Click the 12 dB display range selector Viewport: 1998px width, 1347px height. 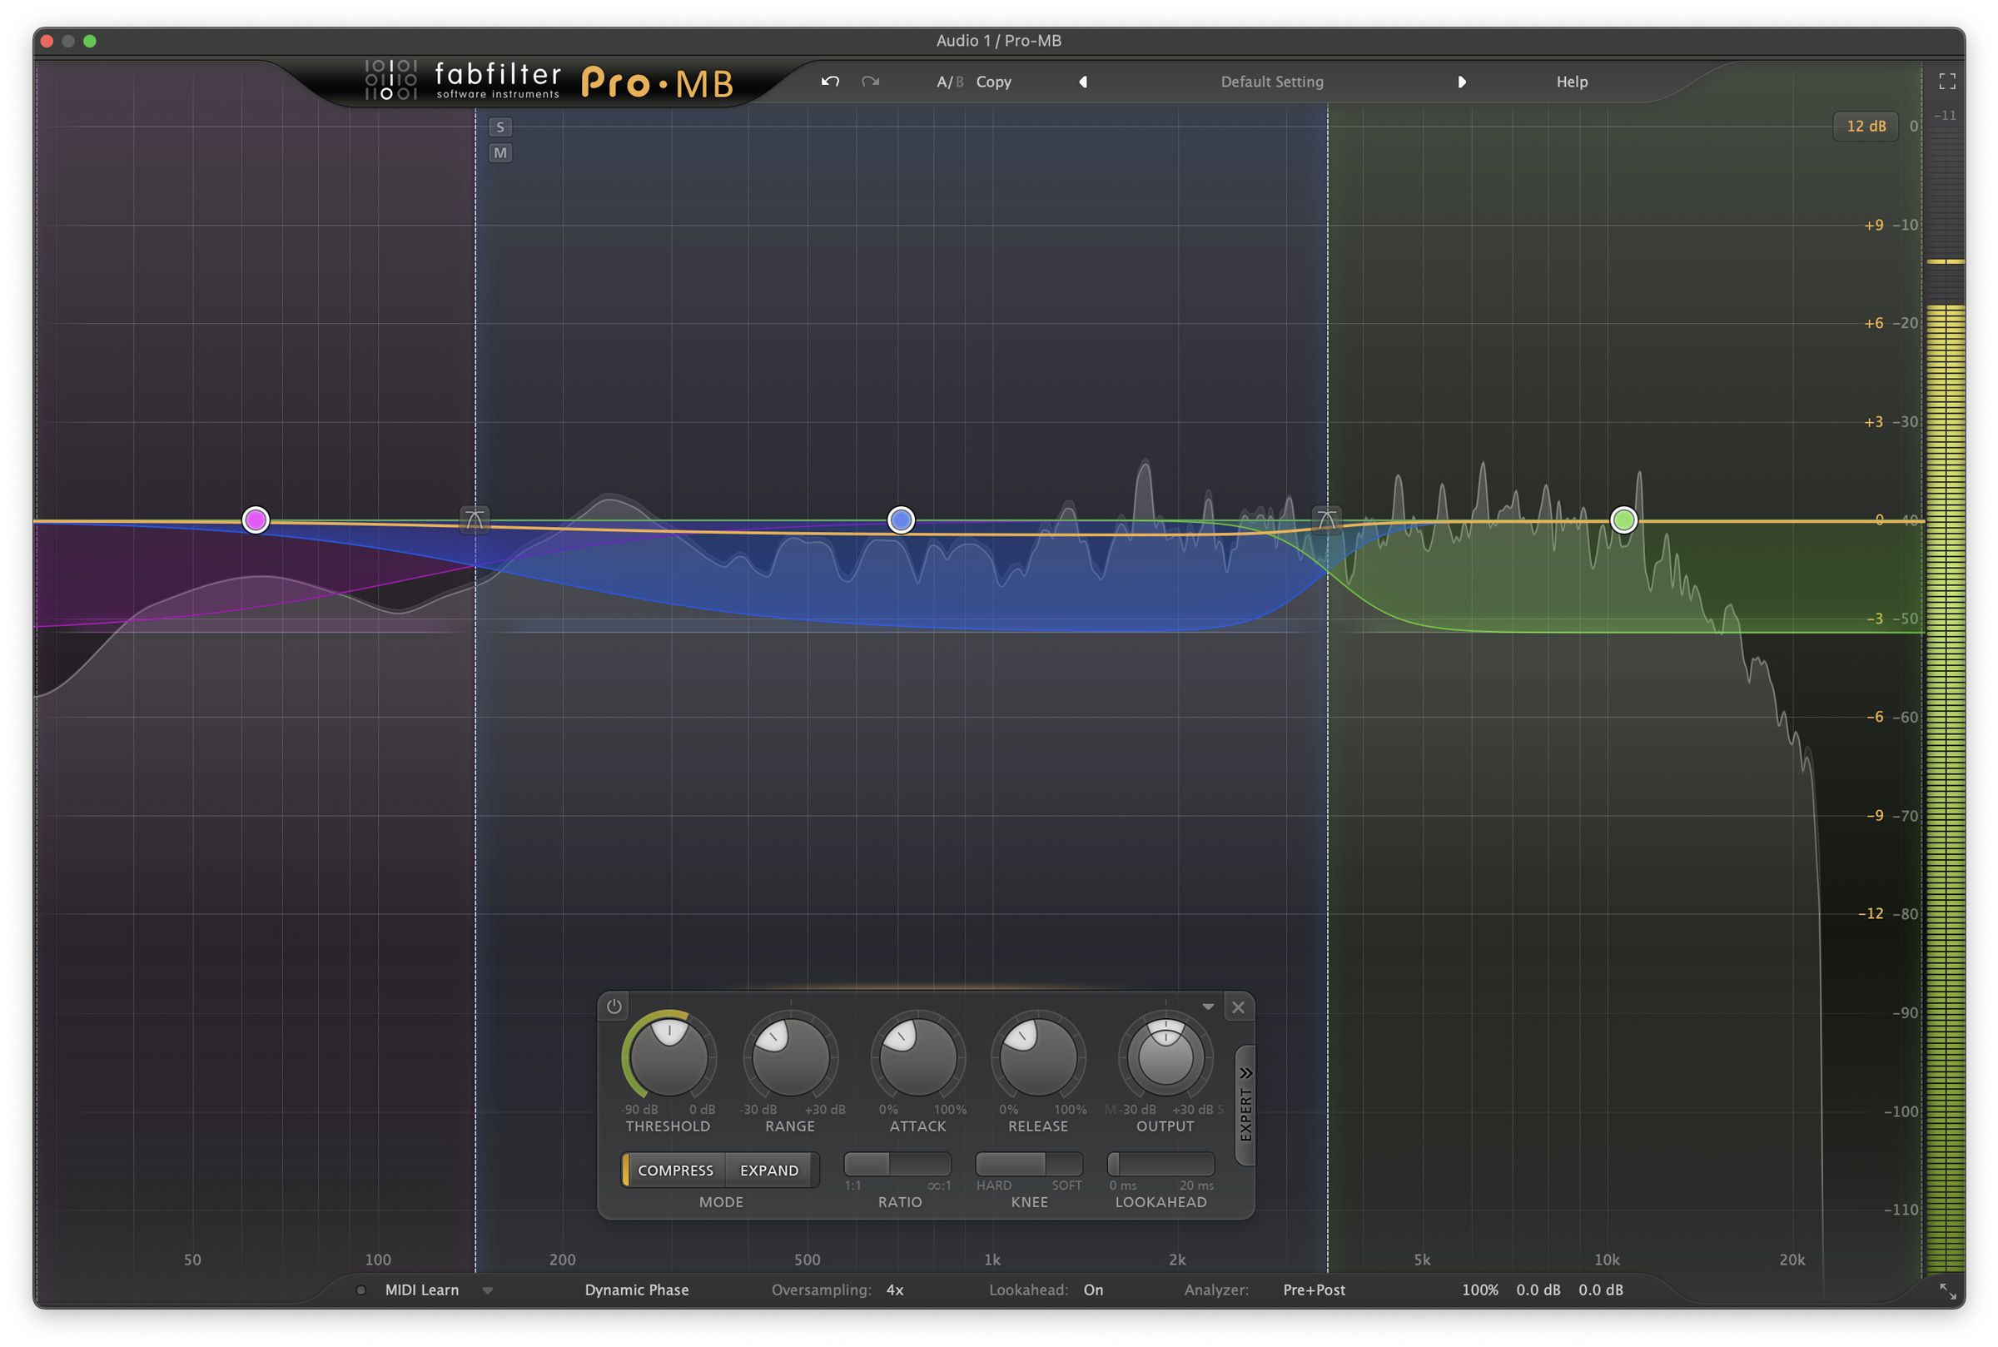[1866, 127]
